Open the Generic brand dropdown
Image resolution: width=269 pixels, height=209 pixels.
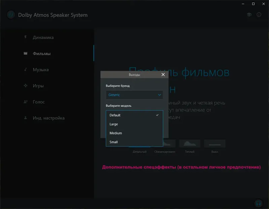click(x=134, y=95)
